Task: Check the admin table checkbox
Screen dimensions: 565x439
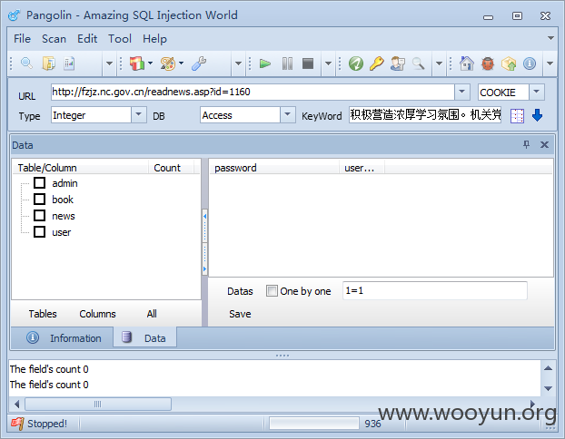Action: click(40, 183)
